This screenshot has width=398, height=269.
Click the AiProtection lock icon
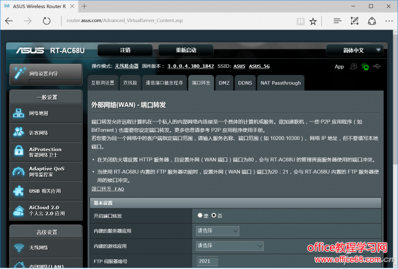19,150
